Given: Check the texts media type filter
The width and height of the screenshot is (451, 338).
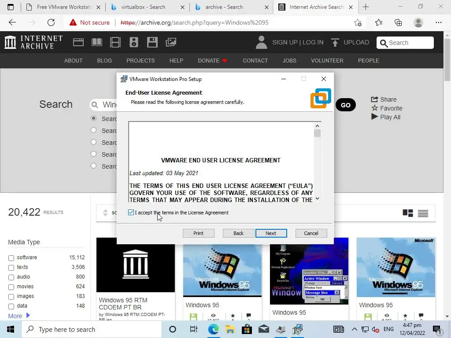Looking at the screenshot, I should coord(11,268).
